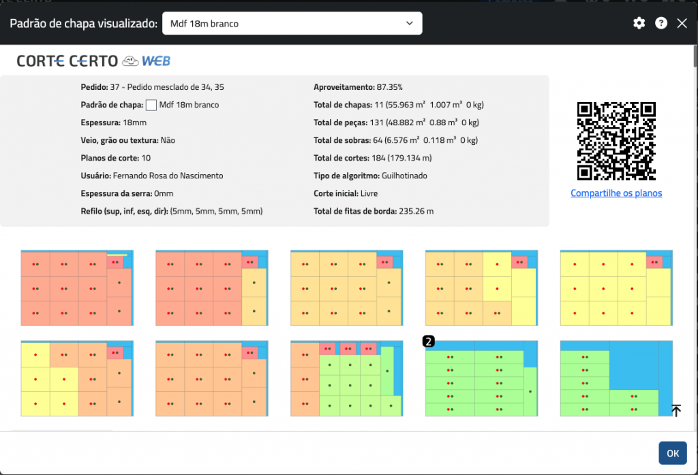Select the third top-row plan thumbnail
698x475 pixels.
(x=346, y=288)
